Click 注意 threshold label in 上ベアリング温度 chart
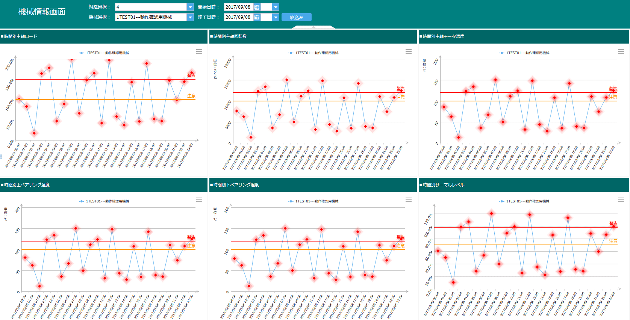 (191, 246)
